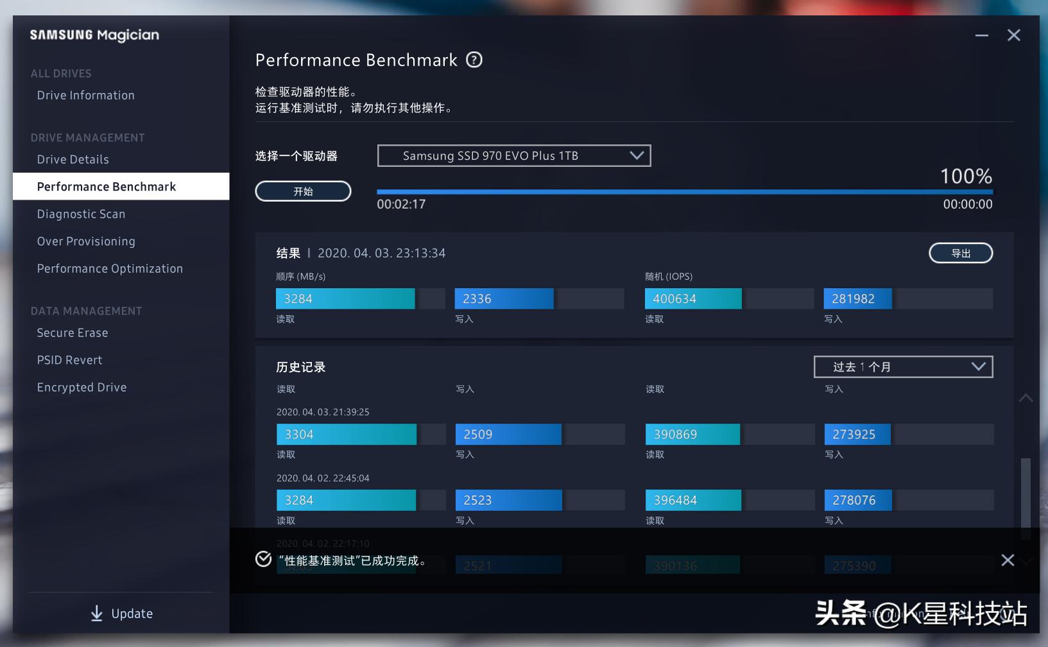Open Performance Optimization settings
The image size is (1048, 647).
[x=110, y=268]
